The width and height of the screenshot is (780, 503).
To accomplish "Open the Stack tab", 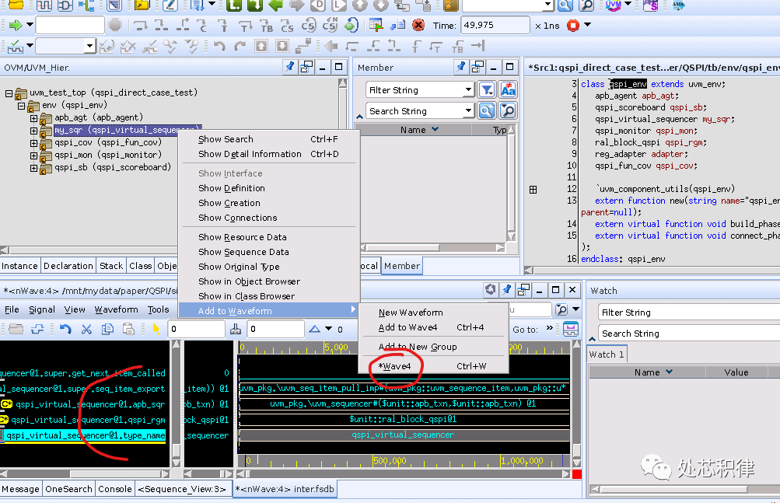I will click(111, 266).
